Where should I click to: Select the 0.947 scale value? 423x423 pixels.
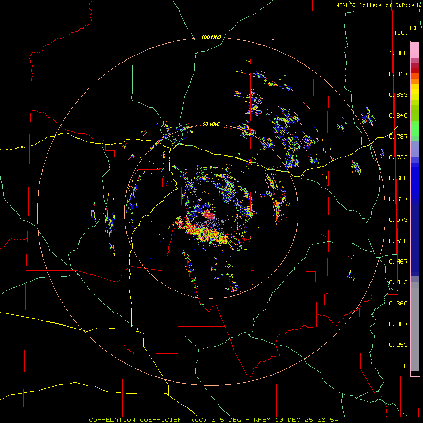pos(398,74)
